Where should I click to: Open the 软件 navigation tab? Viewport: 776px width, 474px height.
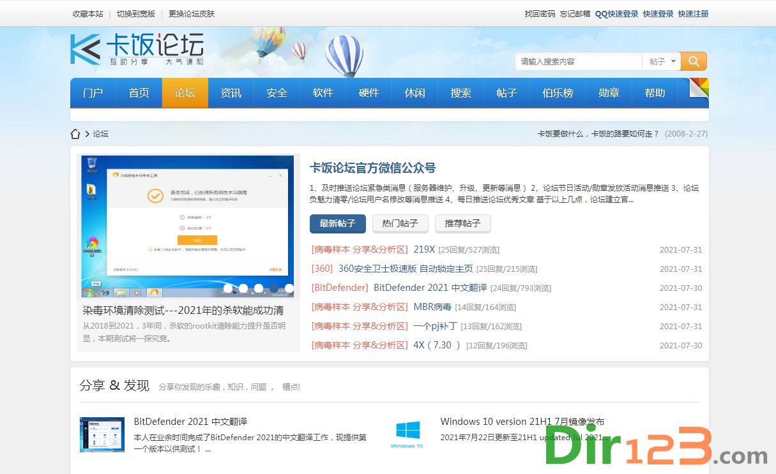pyautogui.click(x=323, y=93)
